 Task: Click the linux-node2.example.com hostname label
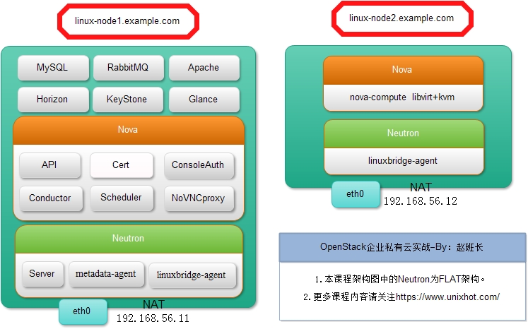point(401,18)
